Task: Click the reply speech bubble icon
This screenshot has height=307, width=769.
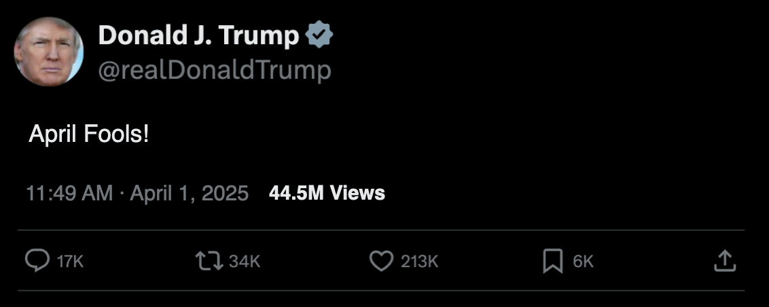Action: (x=37, y=261)
